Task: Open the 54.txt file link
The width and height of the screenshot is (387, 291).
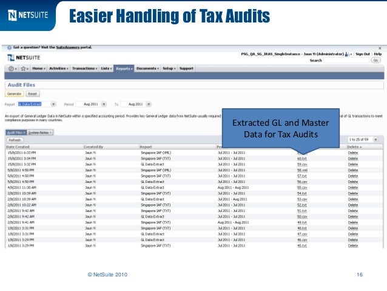Action: pyautogui.click(x=302, y=193)
